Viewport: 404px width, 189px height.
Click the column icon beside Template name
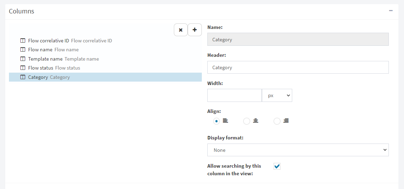click(23, 59)
